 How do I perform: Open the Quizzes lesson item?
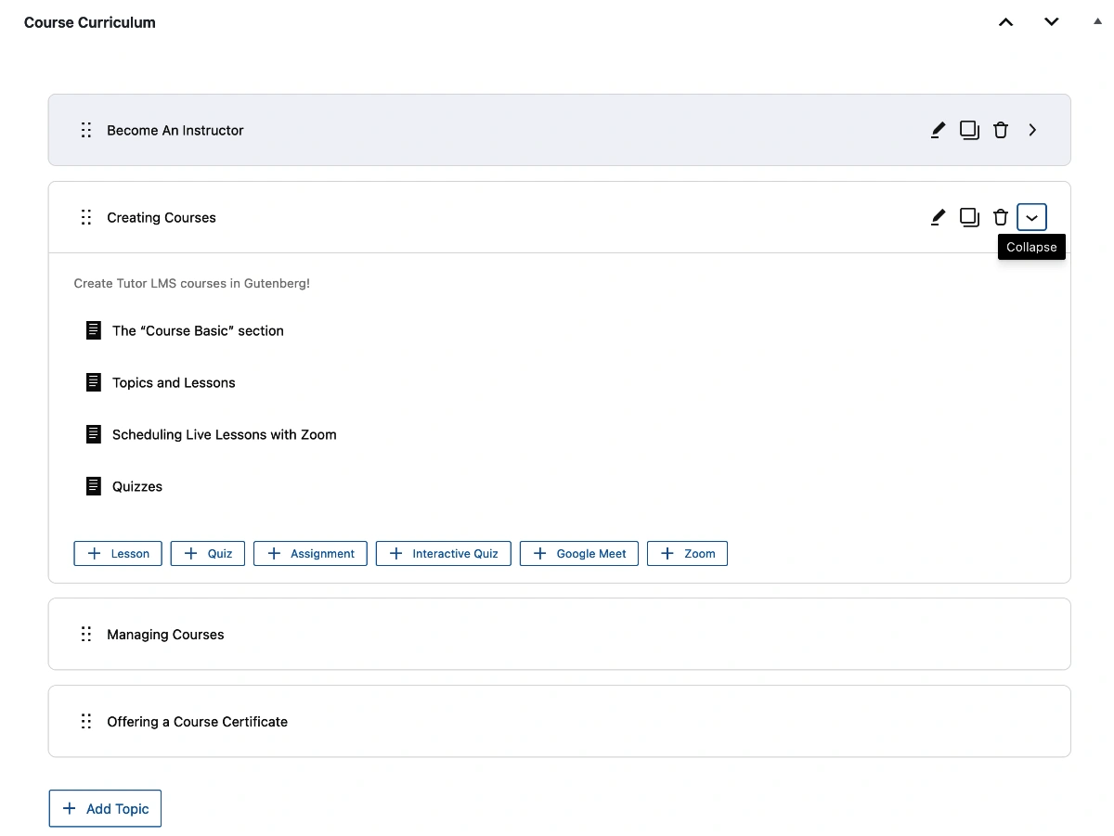pos(137,487)
